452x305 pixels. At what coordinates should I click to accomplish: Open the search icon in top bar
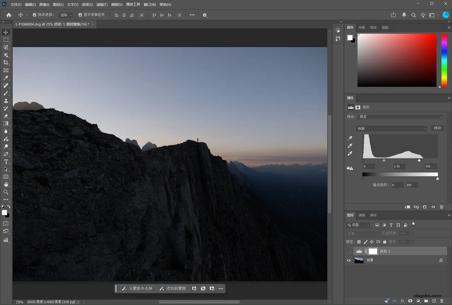[x=413, y=15]
